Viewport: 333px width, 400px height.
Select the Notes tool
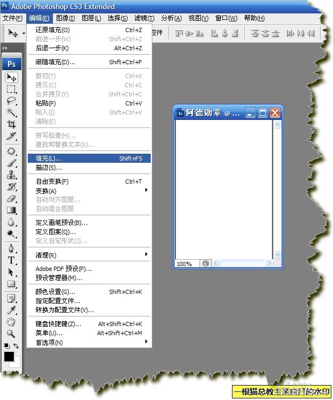11,298
